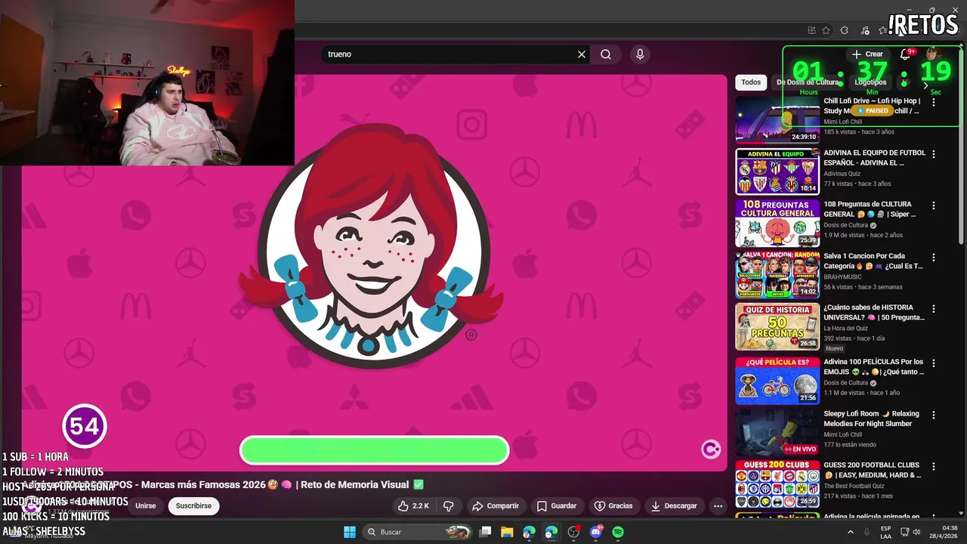
Task: Subscribe with the Suscribirse button
Action: pos(193,505)
